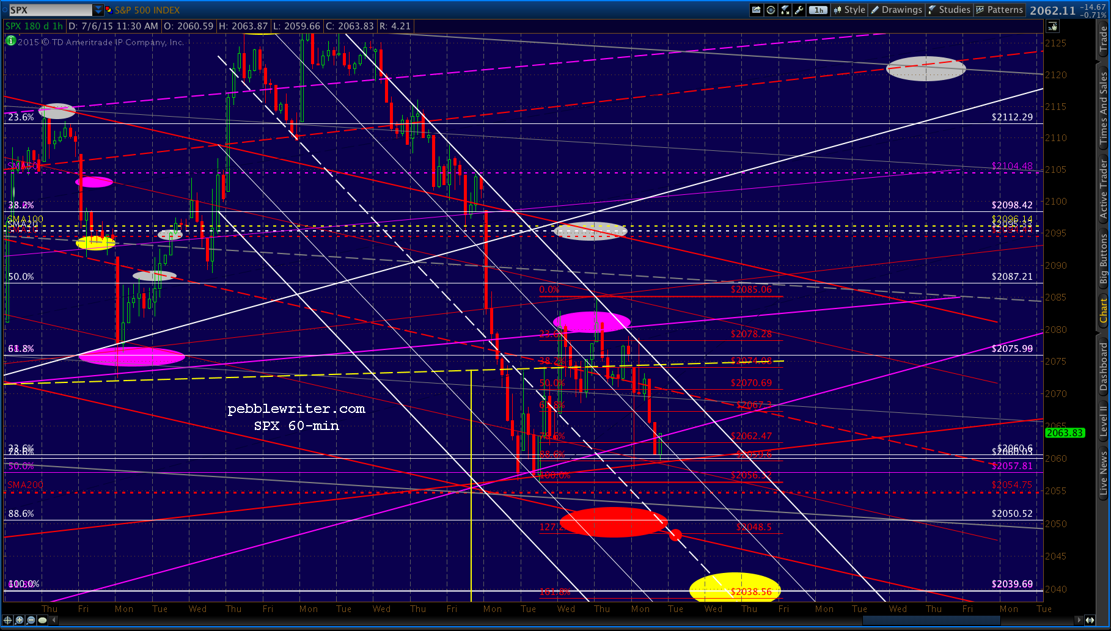The height and width of the screenshot is (631, 1111).
Task: Click the $2050.52 Fibonacci level label
Action: click(x=1012, y=513)
